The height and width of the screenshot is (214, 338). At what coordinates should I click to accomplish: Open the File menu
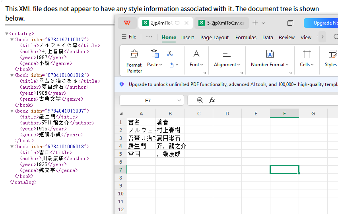click(129, 37)
